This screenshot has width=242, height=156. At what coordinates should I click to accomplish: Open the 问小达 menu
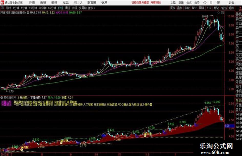[x=78, y=3]
